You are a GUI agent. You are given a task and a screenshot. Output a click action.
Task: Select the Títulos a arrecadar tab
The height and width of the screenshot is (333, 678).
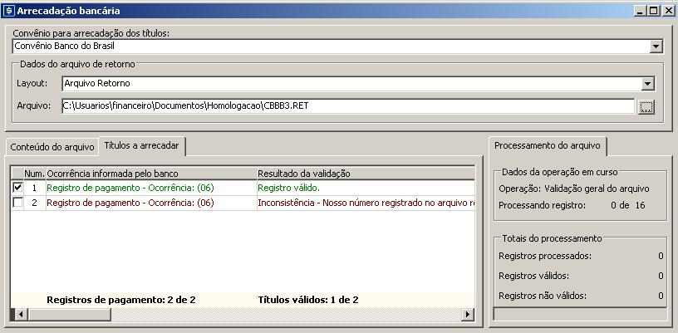point(141,145)
